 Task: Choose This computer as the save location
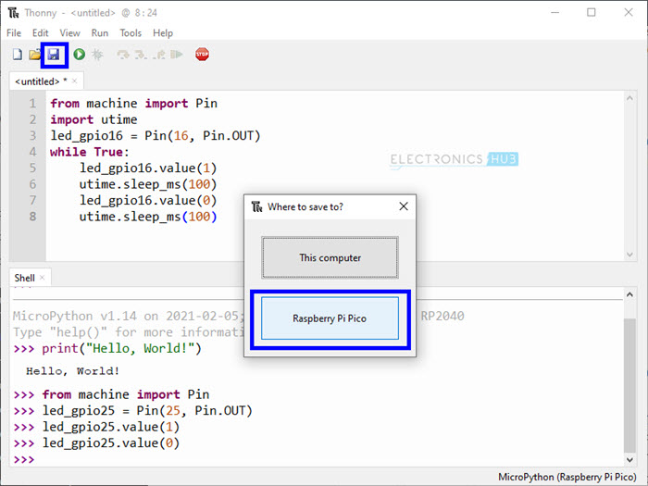[330, 257]
